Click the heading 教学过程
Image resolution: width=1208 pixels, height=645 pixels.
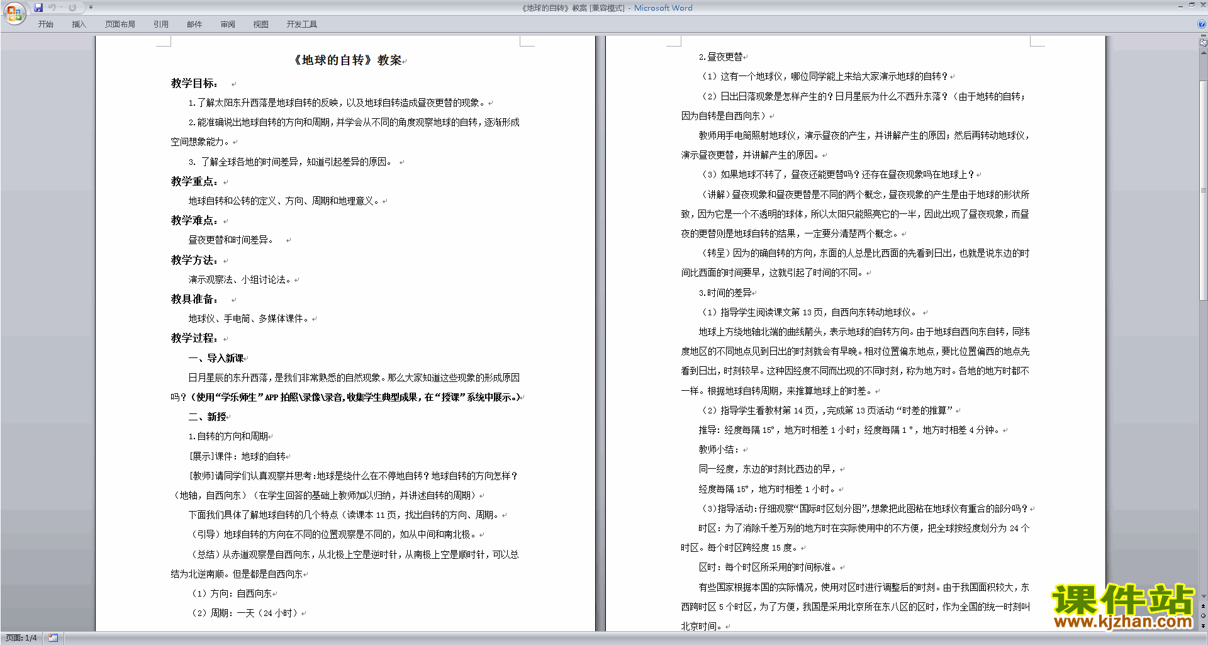(194, 338)
